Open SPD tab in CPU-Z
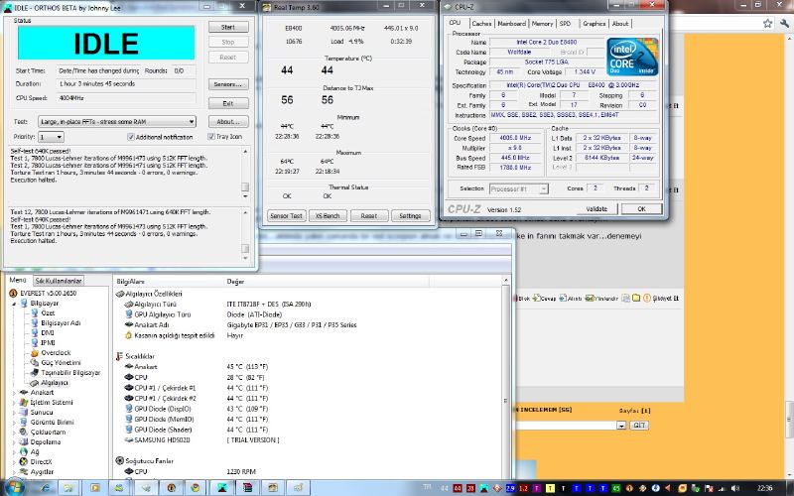The width and height of the screenshot is (794, 496). click(565, 23)
